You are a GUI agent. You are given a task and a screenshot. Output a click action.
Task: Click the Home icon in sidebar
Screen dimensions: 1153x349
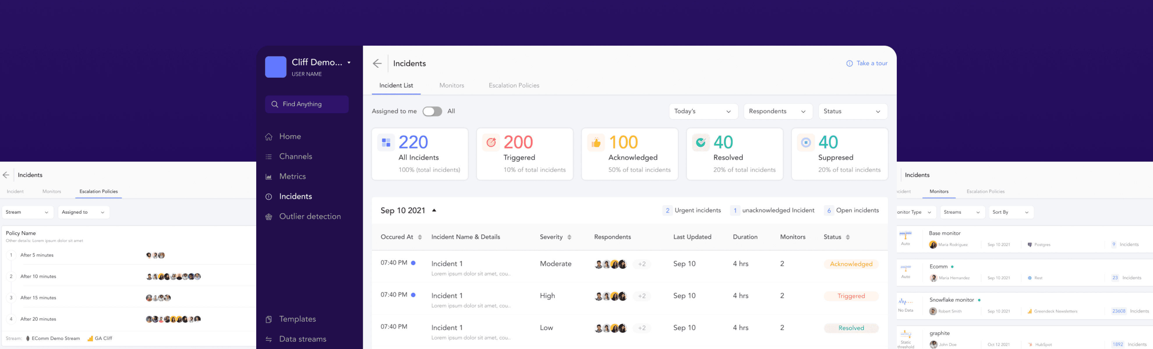point(268,137)
